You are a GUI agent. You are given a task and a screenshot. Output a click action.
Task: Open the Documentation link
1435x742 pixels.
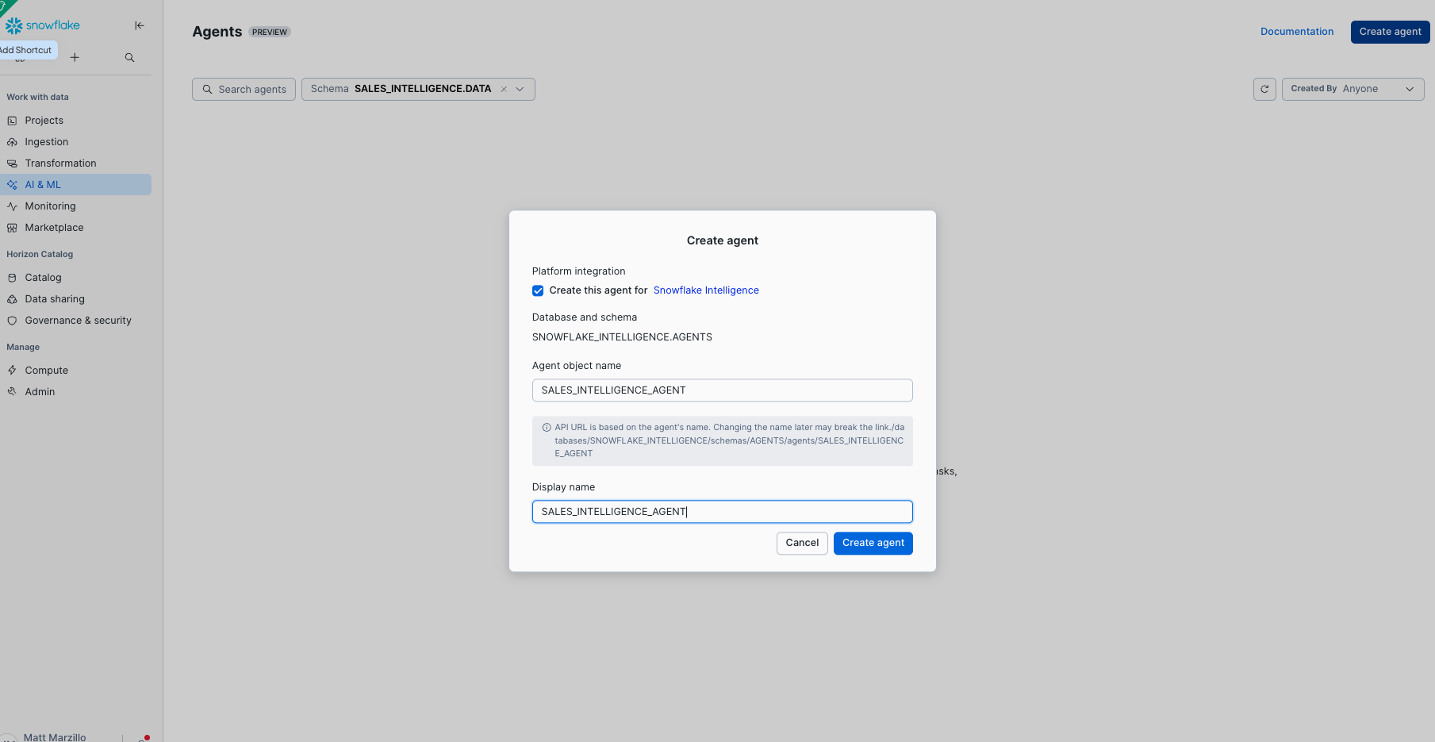tap(1297, 32)
